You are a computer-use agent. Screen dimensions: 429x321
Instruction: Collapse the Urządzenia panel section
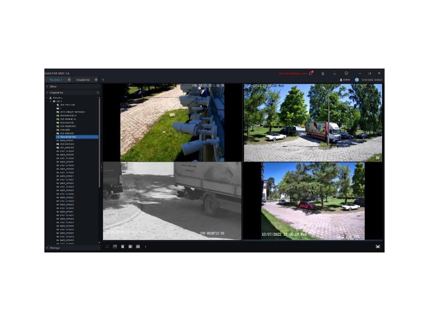point(73,93)
